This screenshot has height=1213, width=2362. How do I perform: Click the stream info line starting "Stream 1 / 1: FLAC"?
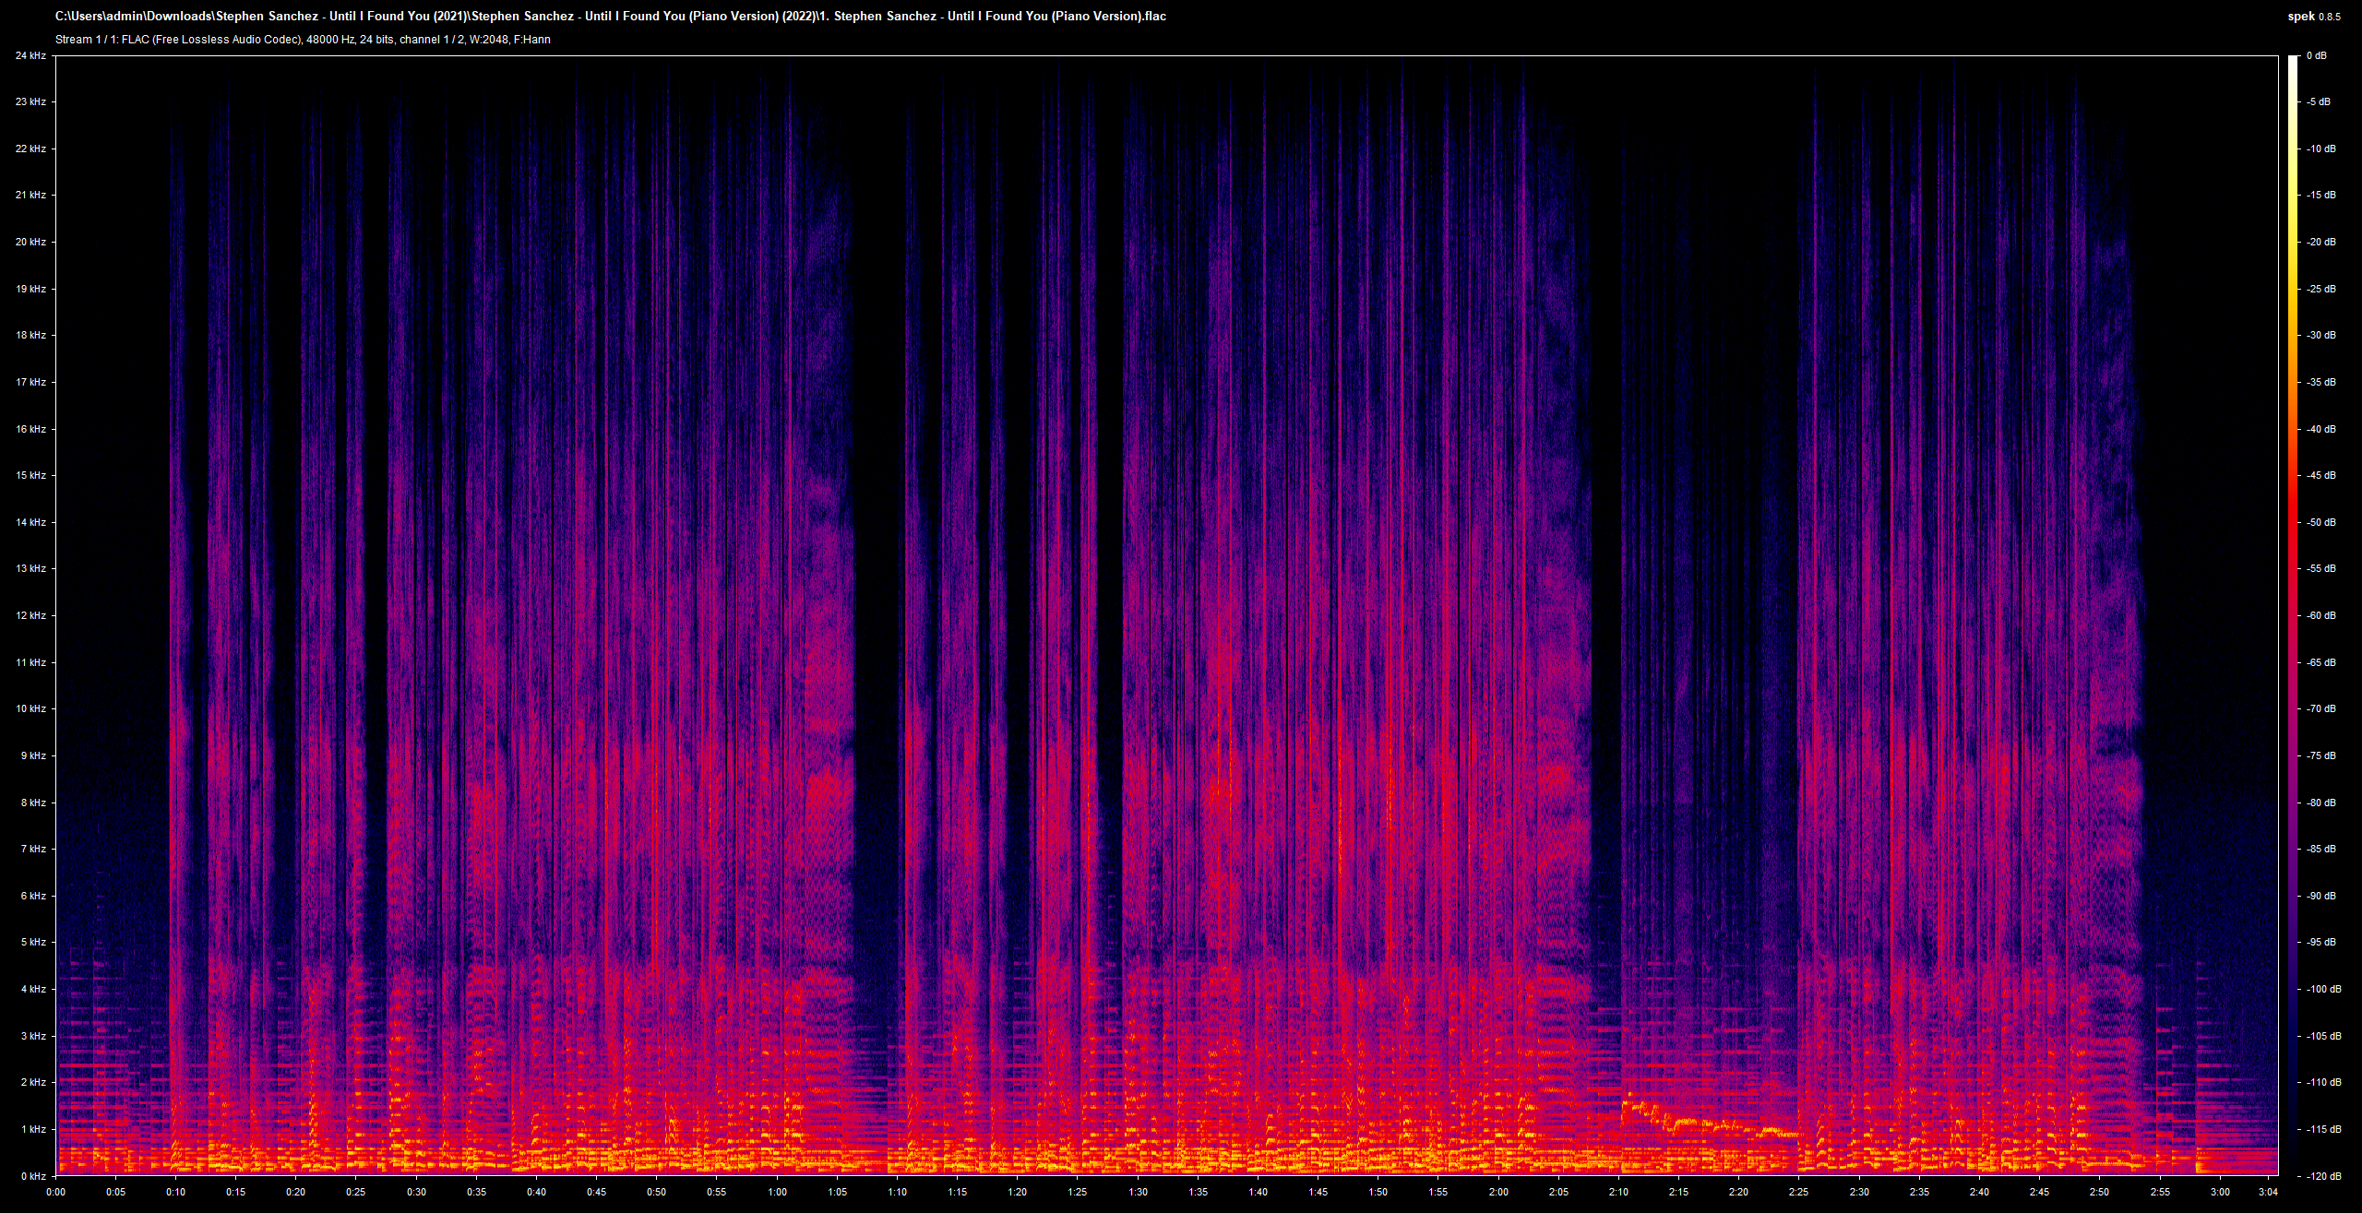[x=303, y=40]
